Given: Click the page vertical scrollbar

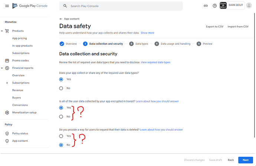Looking at the screenshot, I should coord(255,75).
